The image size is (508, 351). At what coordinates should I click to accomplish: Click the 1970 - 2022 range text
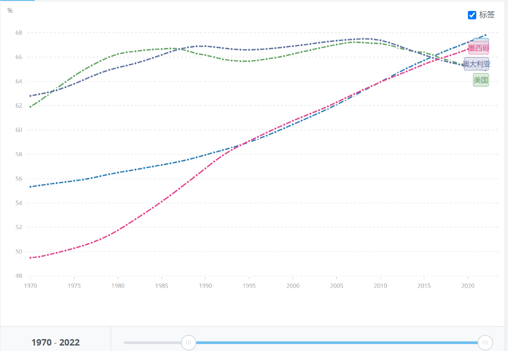[x=55, y=343]
